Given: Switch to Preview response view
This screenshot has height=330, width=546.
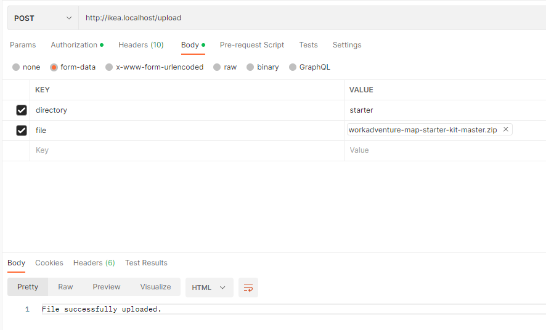Looking at the screenshot, I should pos(107,287).
